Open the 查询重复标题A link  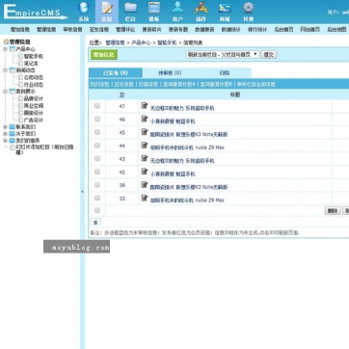(x=179, y=84)
